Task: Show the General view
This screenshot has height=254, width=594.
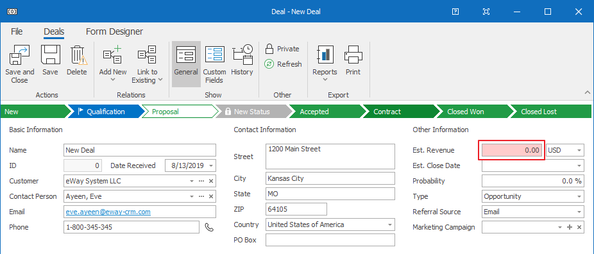Action: click(x=186, y=64)
